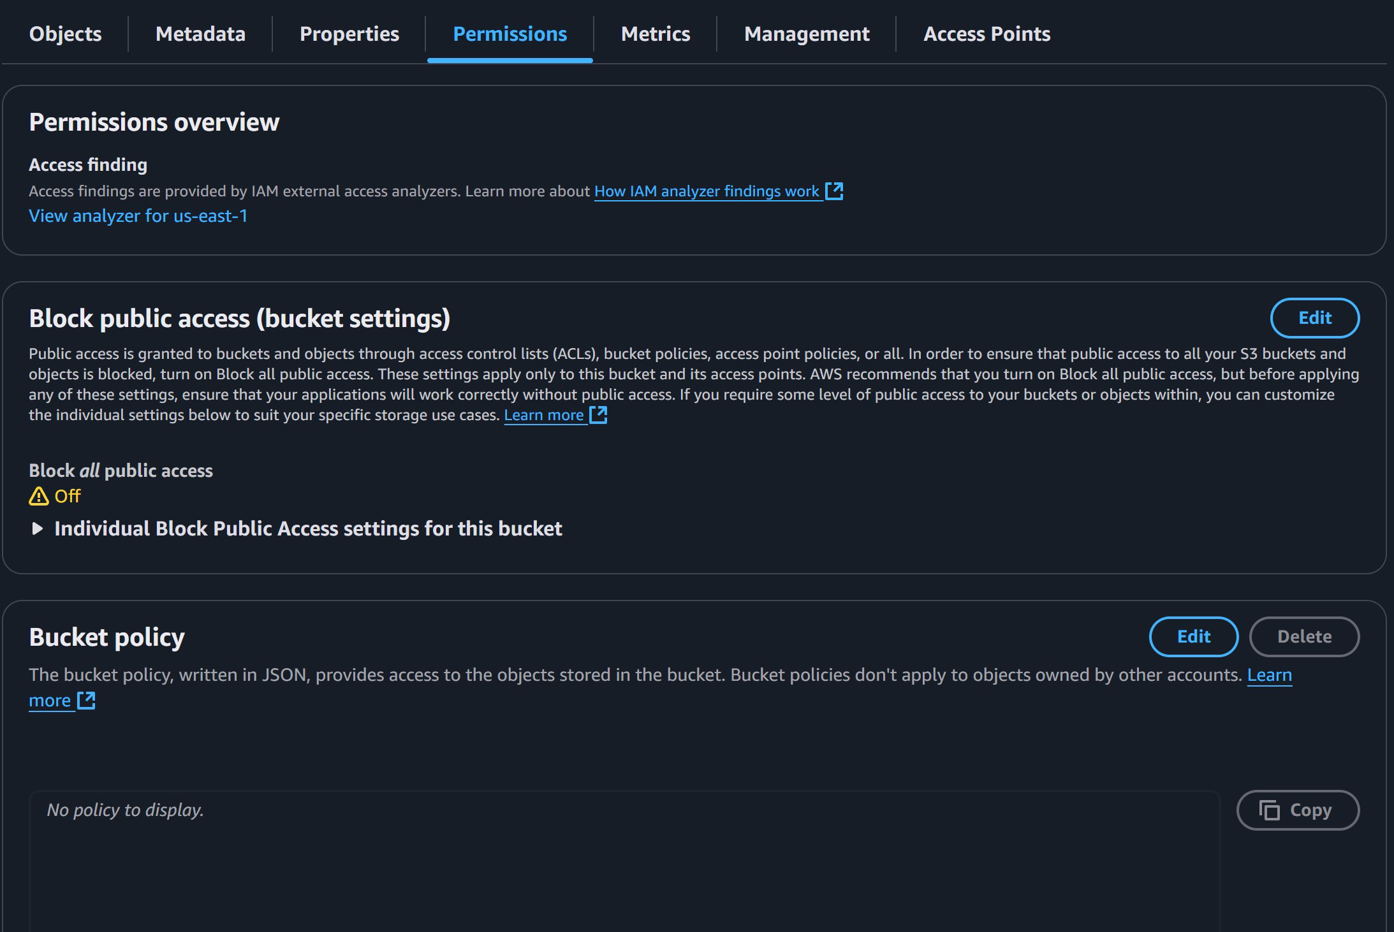Viewport: 1394px width, 932px height.
Task: Click the copy icon in the Copy button
Action: (x=1269, y=810)
